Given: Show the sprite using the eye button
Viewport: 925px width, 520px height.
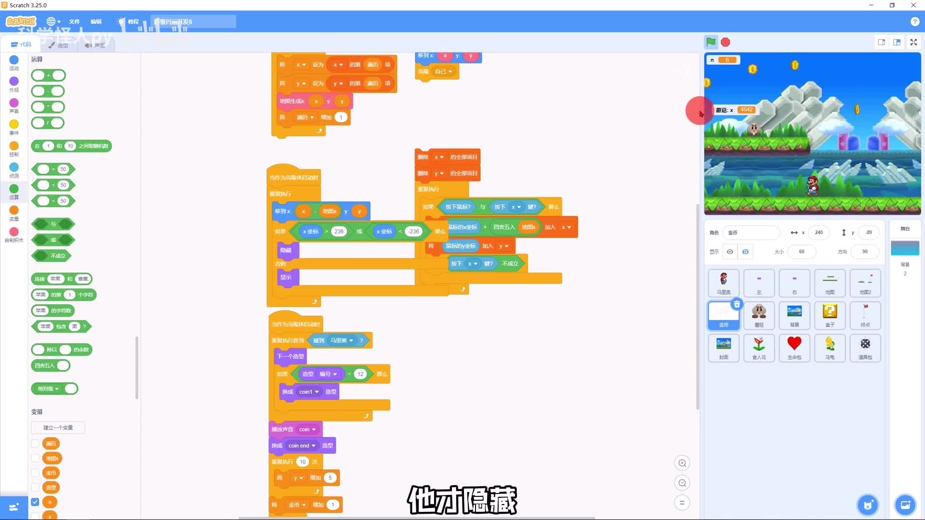Looking at the screenshot, I should pos(730,252).
